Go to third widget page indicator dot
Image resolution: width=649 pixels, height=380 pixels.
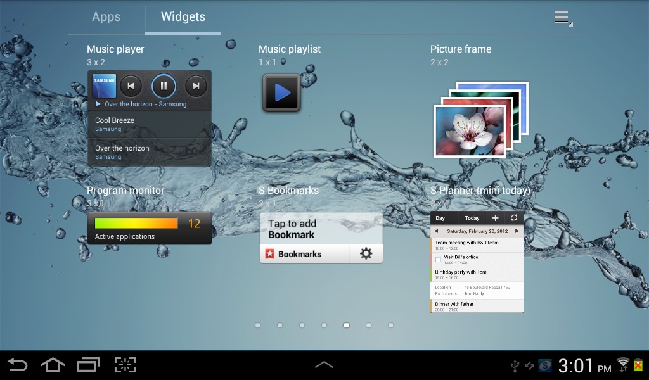coord(302,326)
